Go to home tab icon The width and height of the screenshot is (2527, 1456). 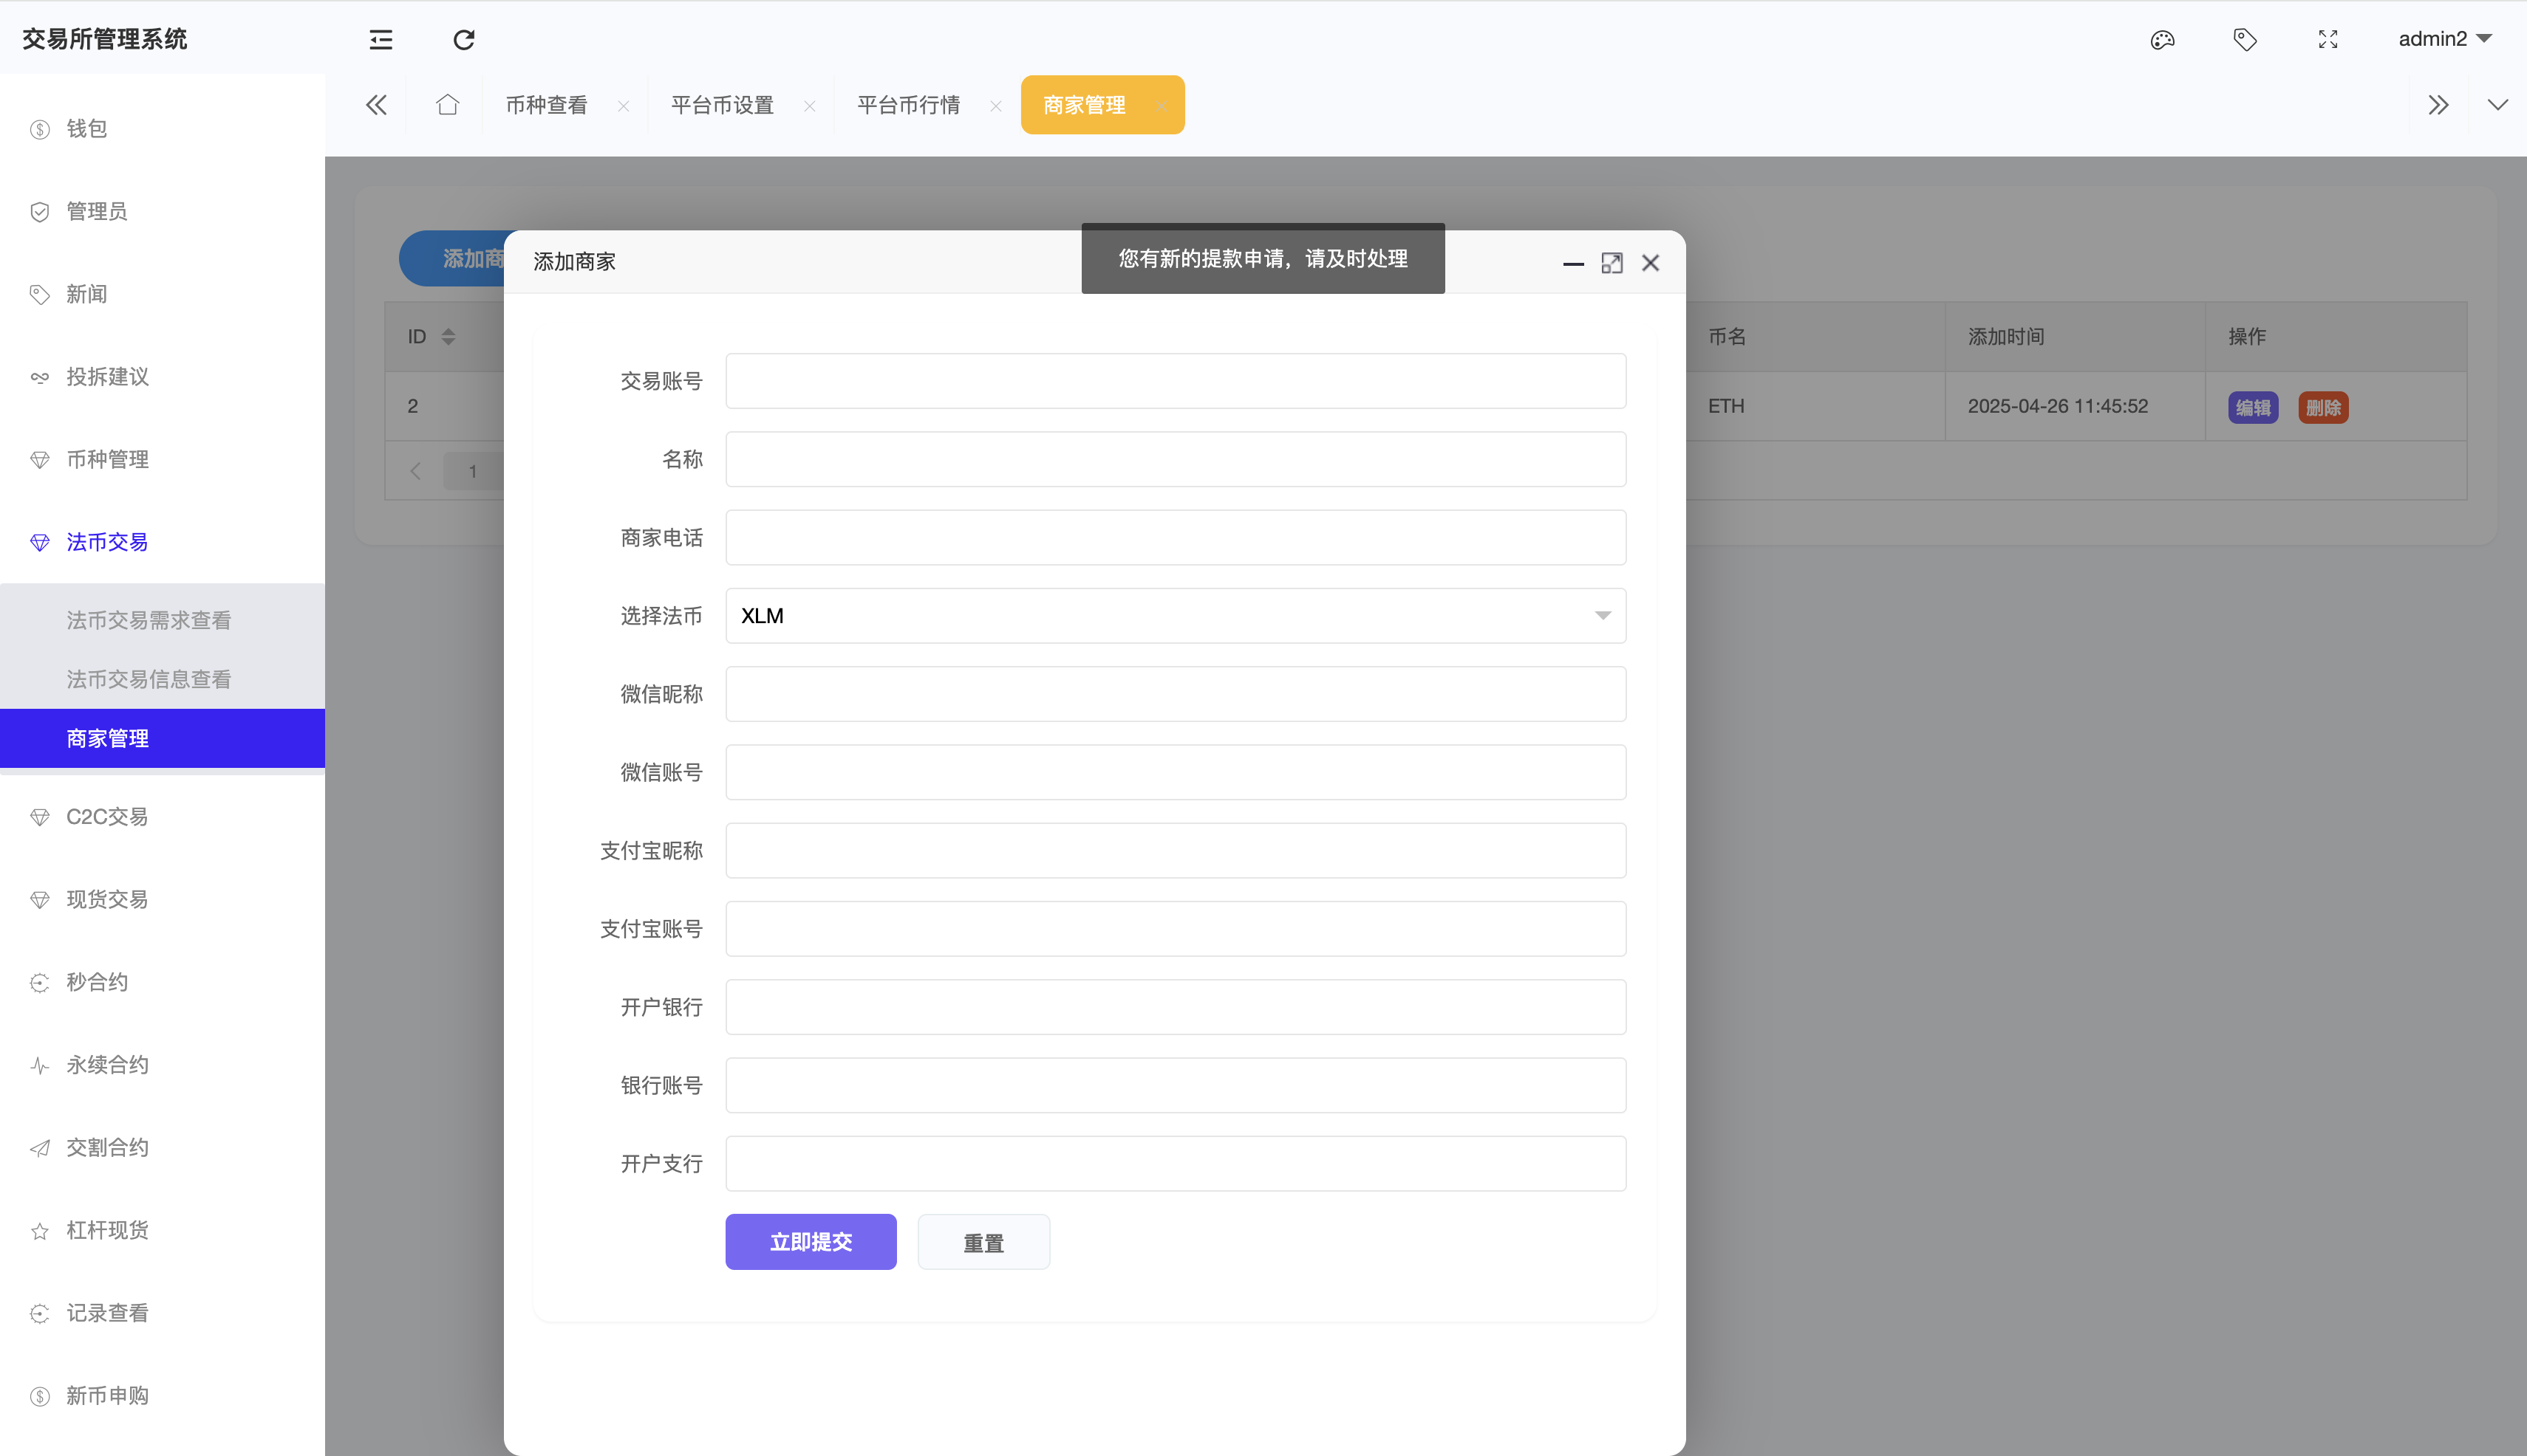click(447, 105)
